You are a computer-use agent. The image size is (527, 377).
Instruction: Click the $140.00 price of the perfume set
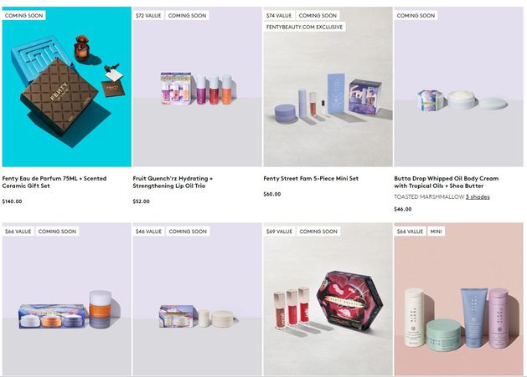12,201
